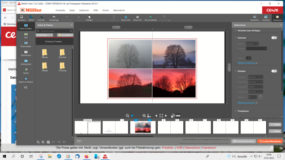
Task: Open the Farbrand color dropdown
Action: (x=249, y=58)
